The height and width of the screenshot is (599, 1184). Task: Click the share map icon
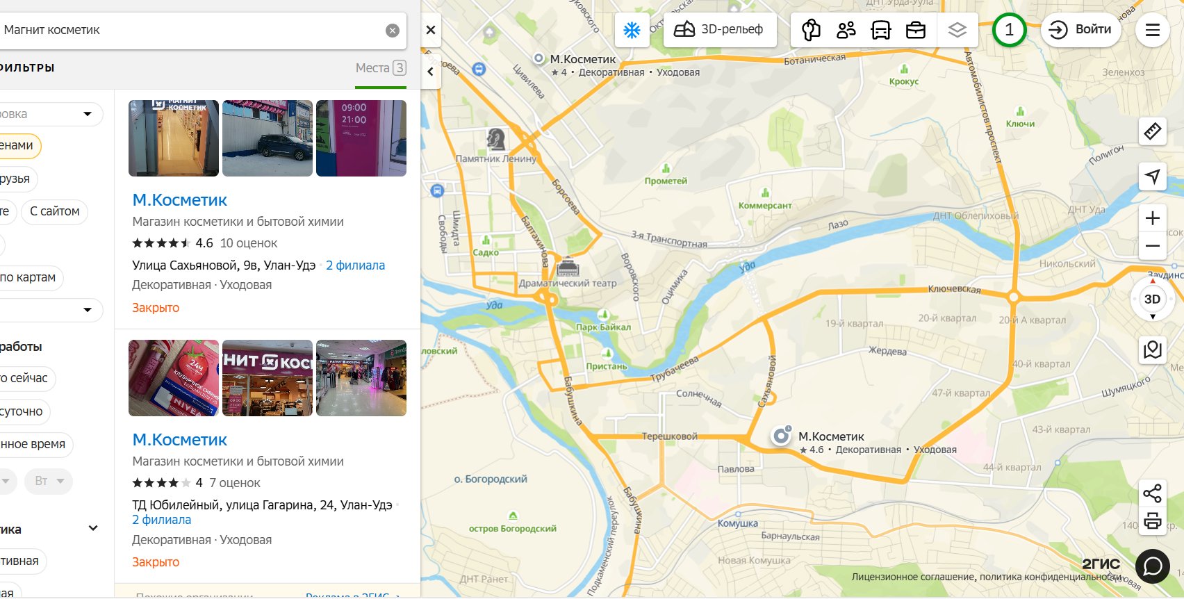[x=1152, y=493]
